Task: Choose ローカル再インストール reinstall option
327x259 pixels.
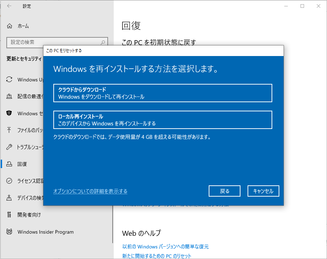Action: [x=162, y=120]
